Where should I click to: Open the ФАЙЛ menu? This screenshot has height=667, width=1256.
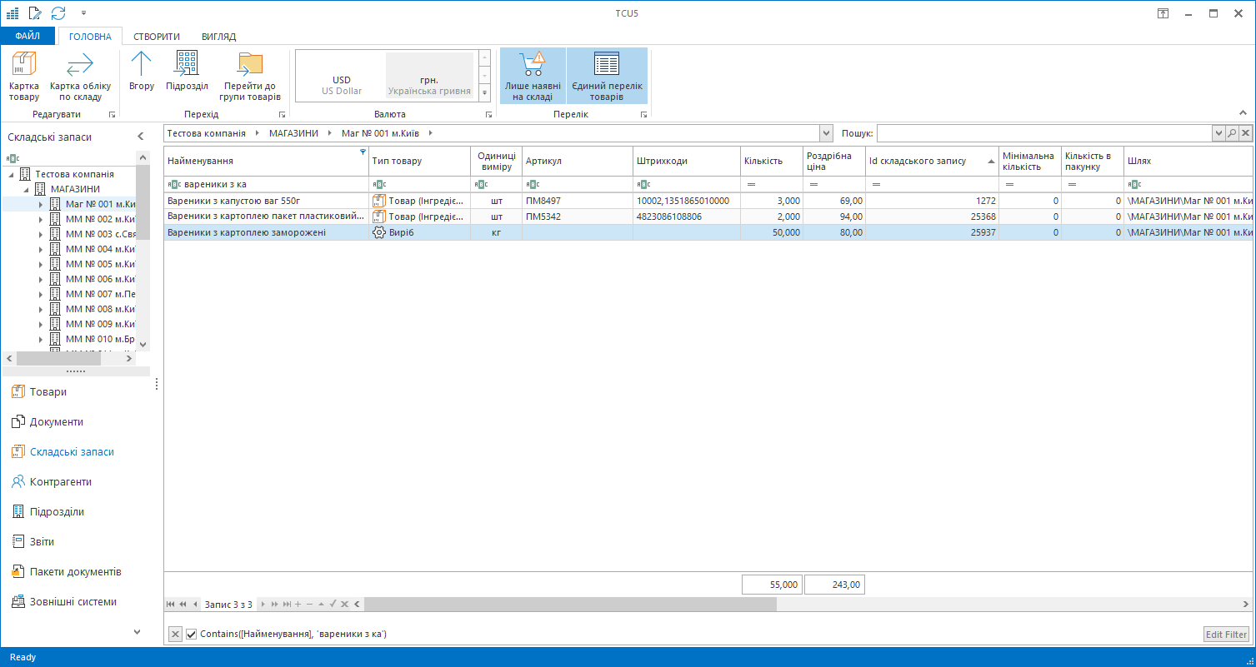28,37
